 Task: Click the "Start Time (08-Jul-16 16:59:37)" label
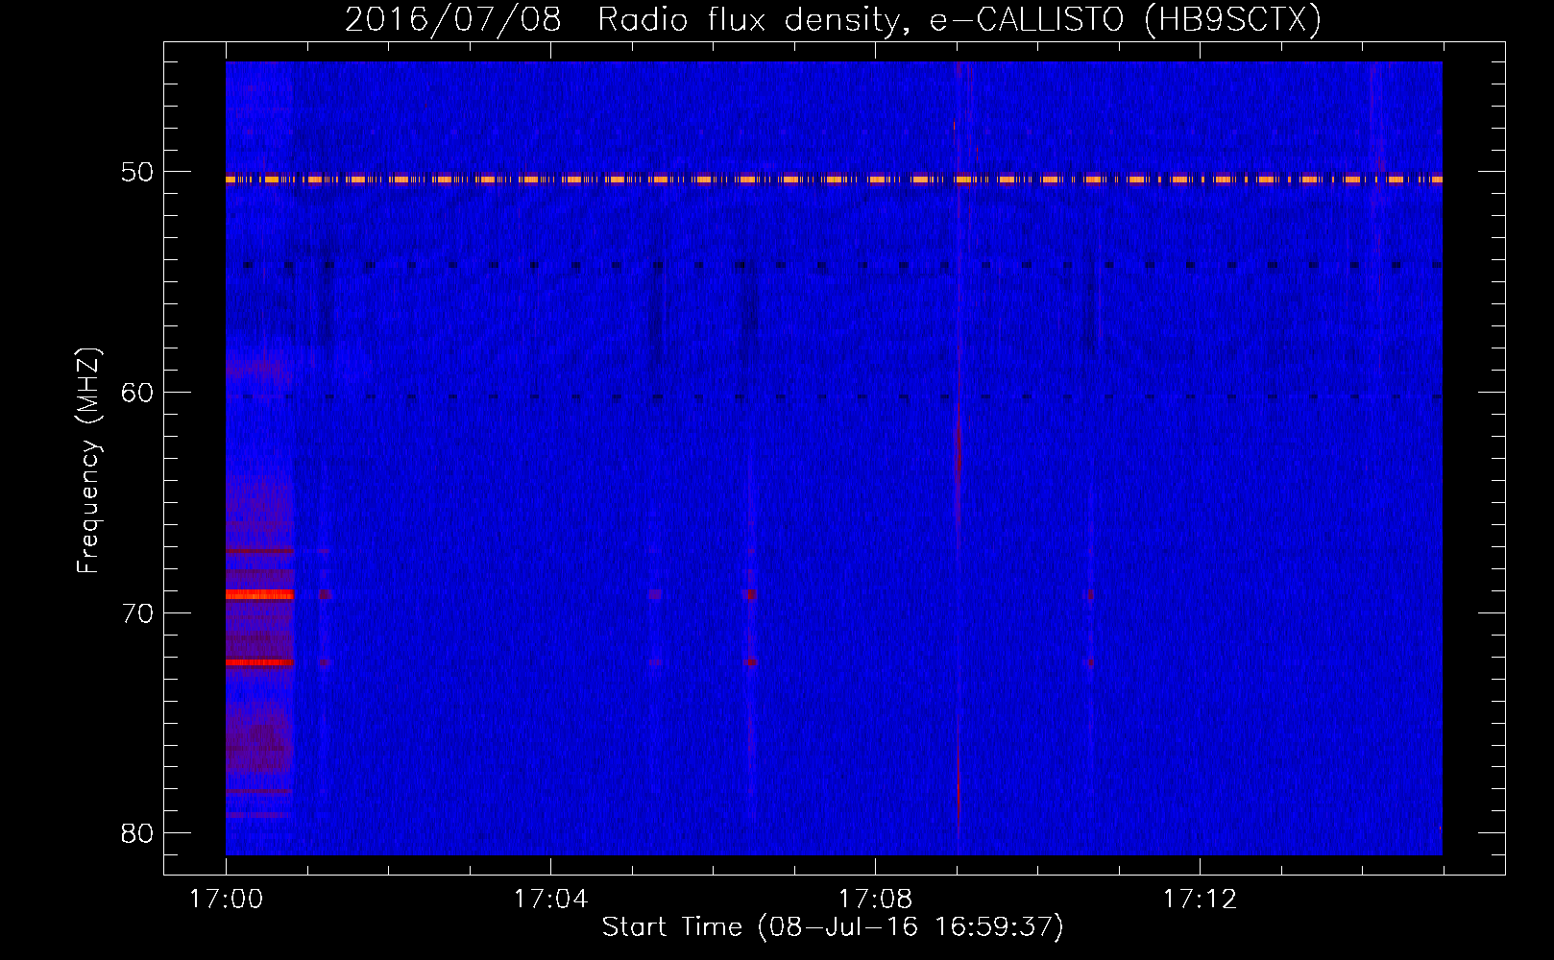pyautogui.click(x=833, y=926)
